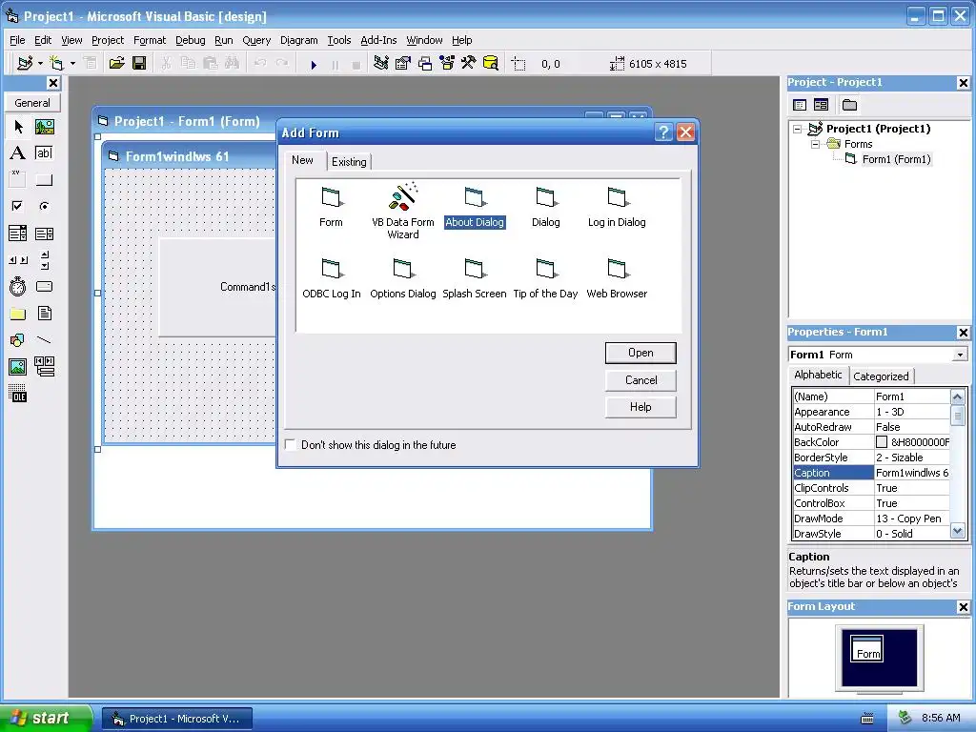Click View Code in Project panel
The image size is (976, 732).
tap(800, 105)
